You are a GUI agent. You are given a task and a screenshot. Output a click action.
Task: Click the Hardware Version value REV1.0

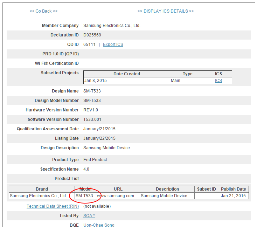pyautogui.click(x=91, y=110)
